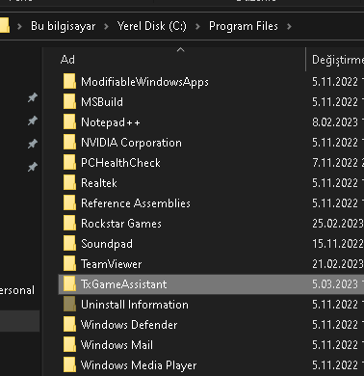The height and width of the screenshot is (376, 364).
Task: Select the Windows Defender folder icon
Action: point(69,325)
